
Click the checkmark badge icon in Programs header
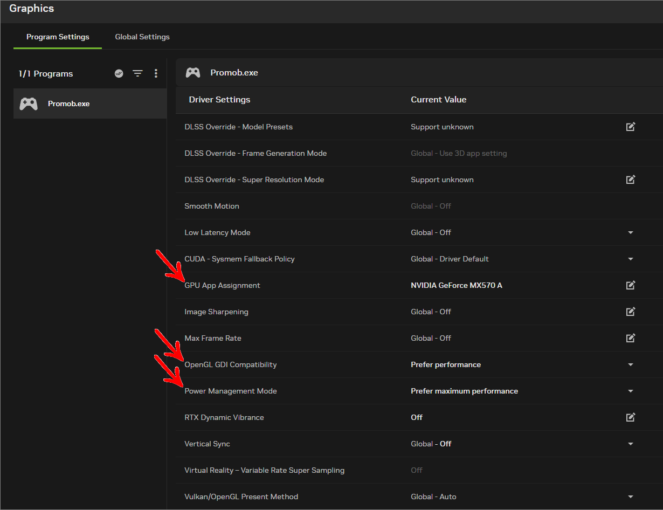pos(119,73)
